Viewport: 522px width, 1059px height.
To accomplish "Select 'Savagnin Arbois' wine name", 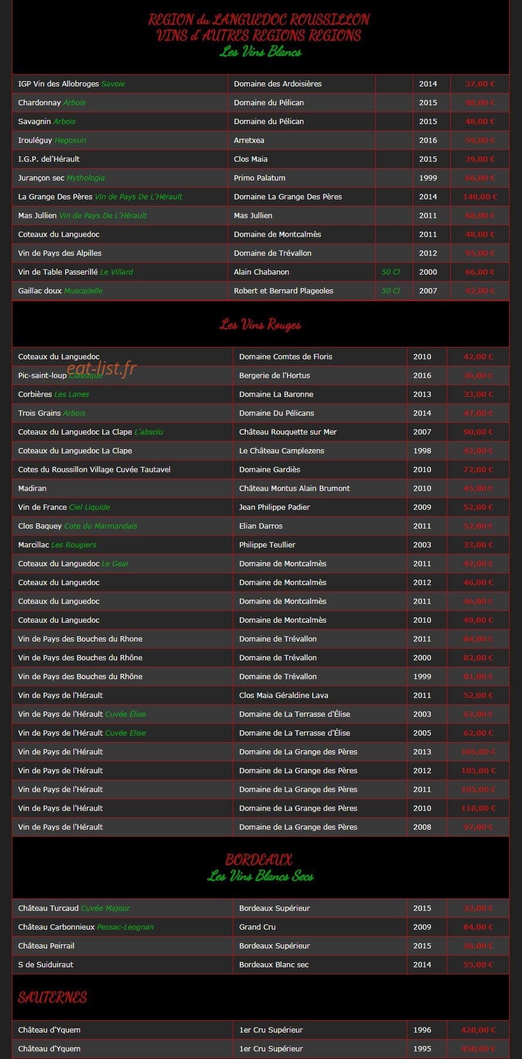I will point(47,121).
